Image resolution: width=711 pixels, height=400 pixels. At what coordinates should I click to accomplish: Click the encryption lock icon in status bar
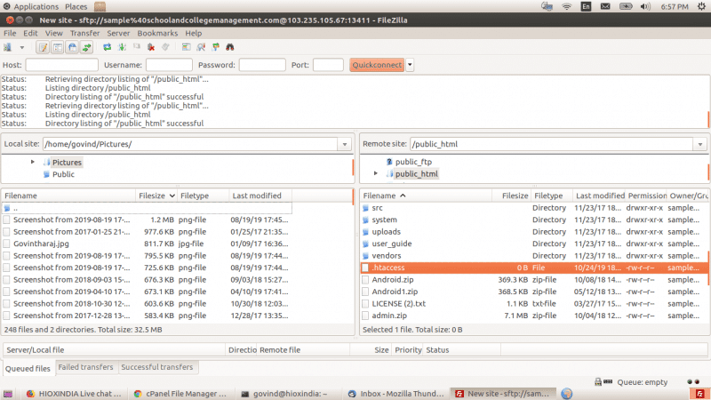point(598,382)
